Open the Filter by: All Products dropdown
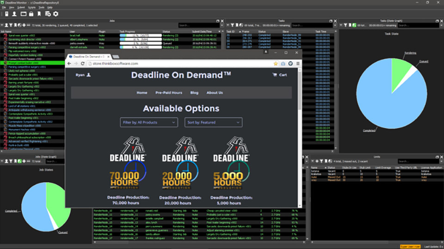The image size is (444, 249). pos(149,122)
